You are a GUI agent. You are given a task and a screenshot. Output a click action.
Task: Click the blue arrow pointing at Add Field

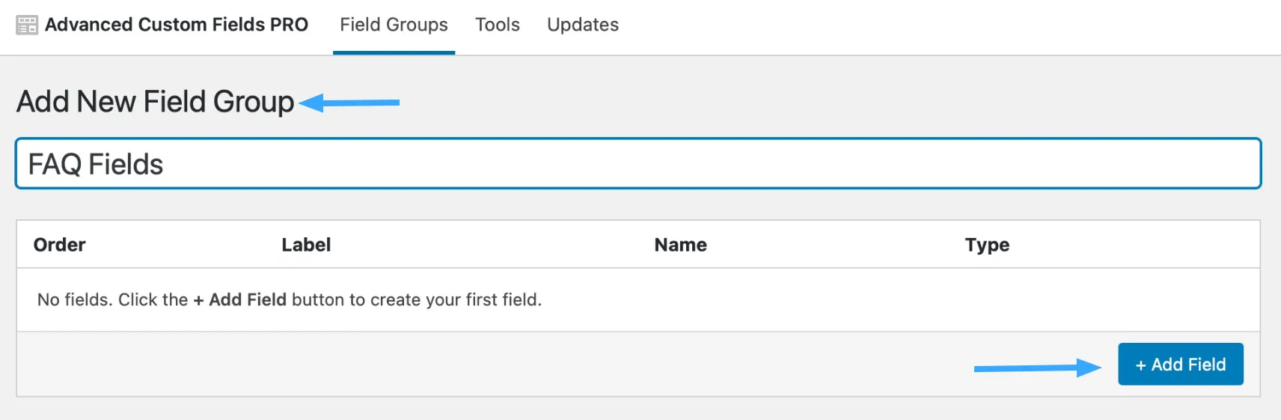click(x=1038, y=368)
